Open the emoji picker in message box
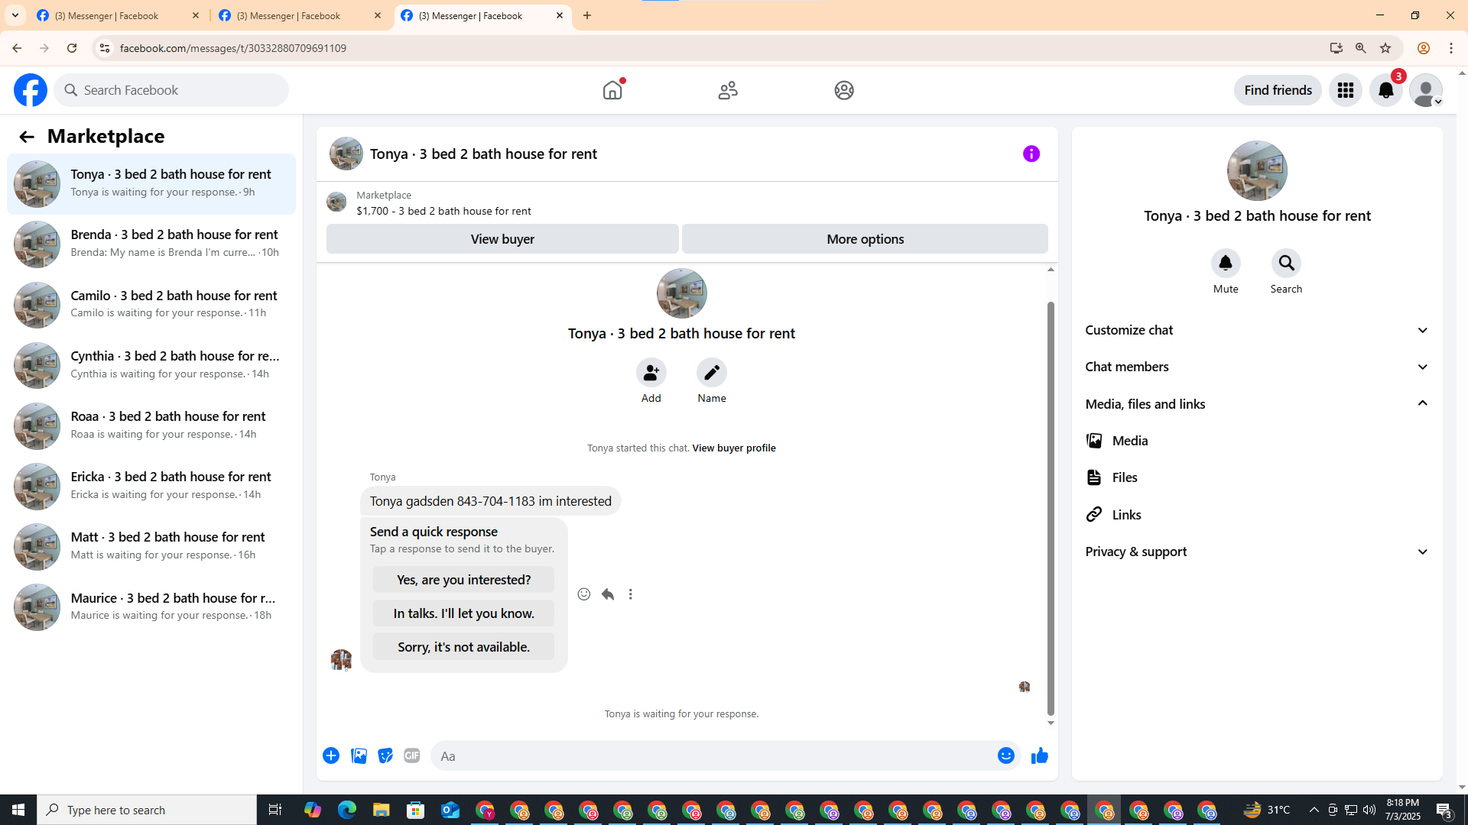The height and width of the screenshot is (825, 1468). 1005,755
